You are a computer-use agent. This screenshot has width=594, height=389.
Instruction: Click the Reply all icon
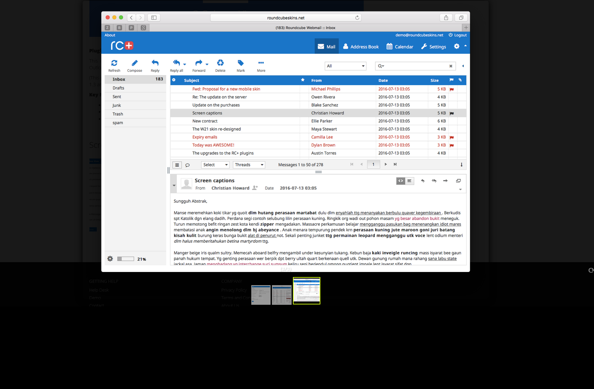[176, 63]
